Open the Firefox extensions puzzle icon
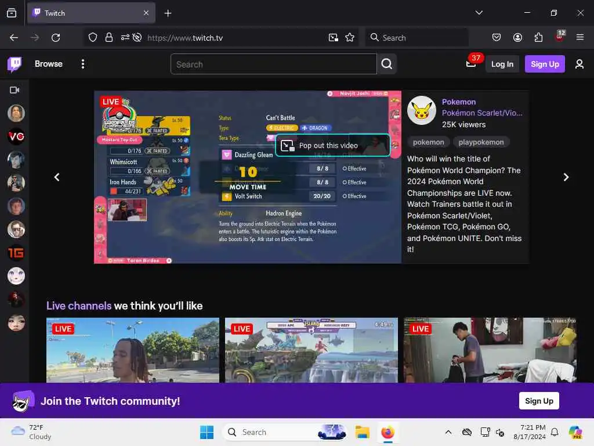The image size is (594, 446). pyautogui.click(x=538, y=37)
